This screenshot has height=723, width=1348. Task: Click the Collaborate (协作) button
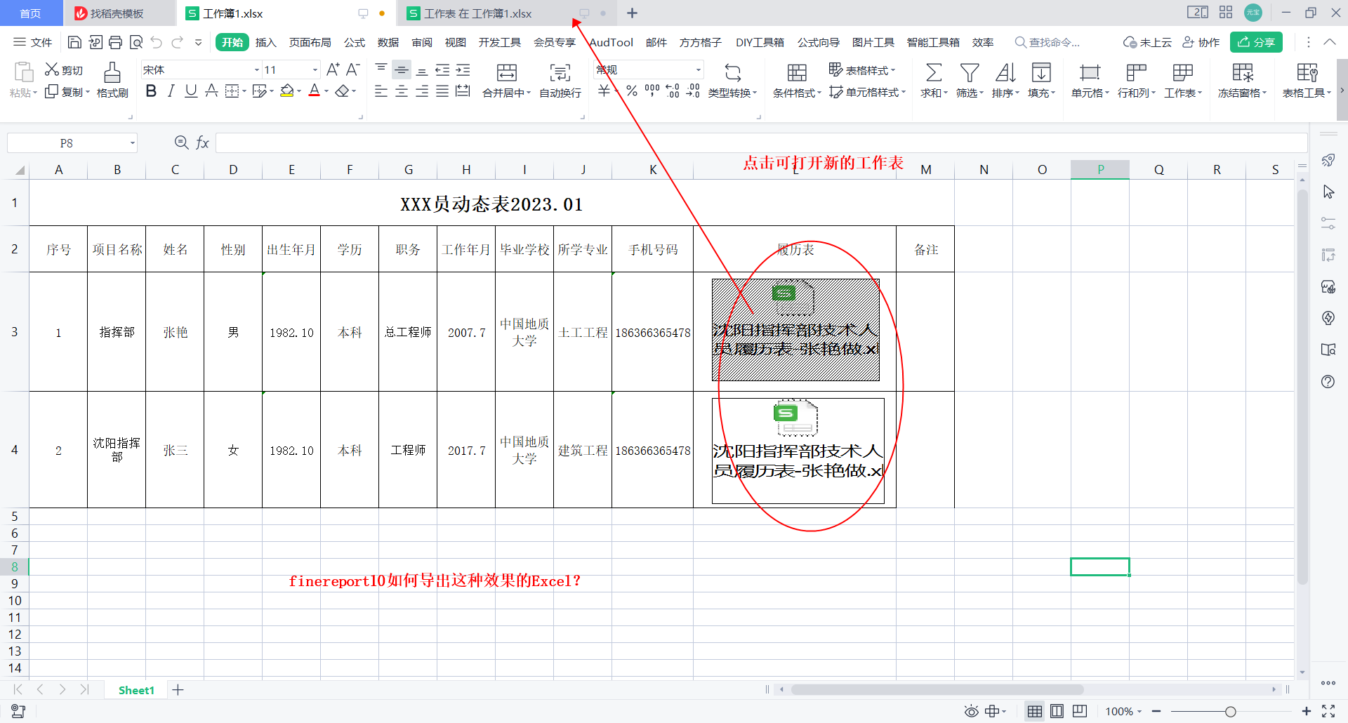click(1201, 43)
